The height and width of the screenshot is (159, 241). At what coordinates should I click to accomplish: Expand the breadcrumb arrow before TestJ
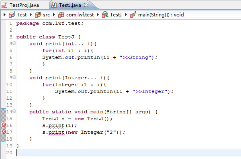[x=98, y=15]
